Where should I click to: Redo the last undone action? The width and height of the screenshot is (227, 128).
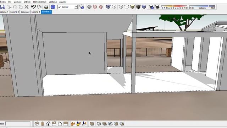(x=39, y=7)
